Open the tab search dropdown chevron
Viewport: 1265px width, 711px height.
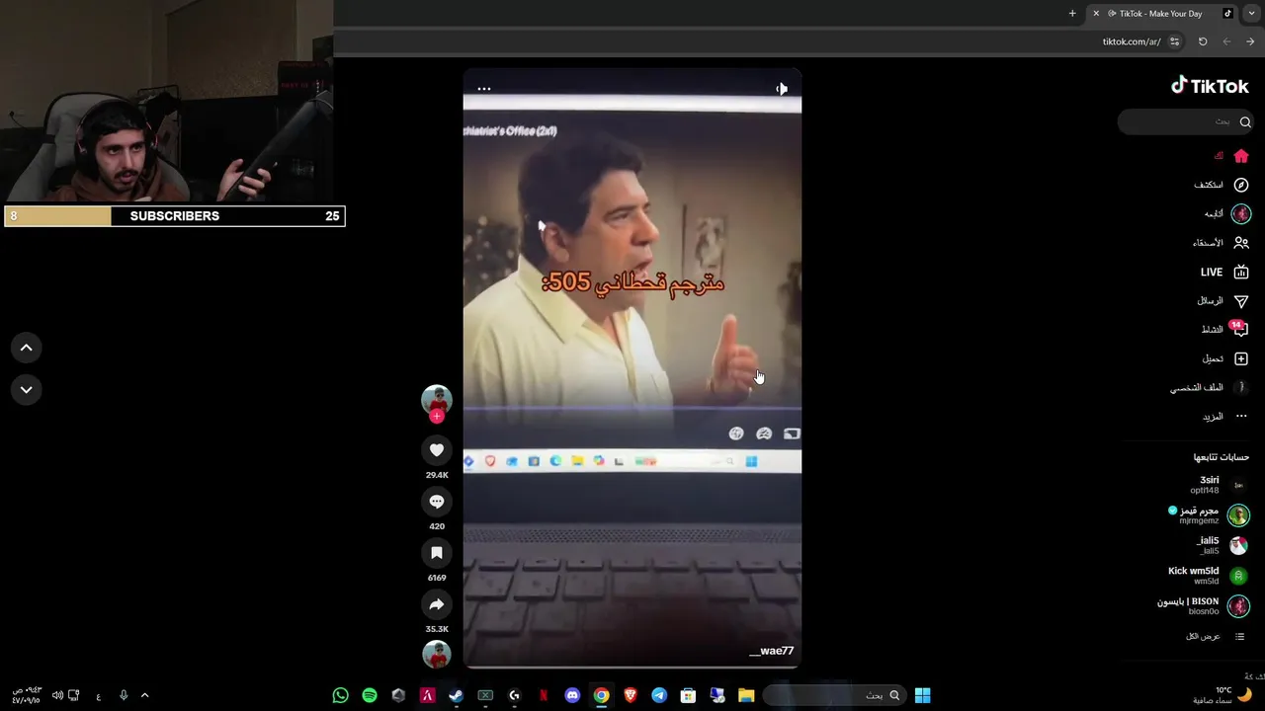click(1251, 14)
